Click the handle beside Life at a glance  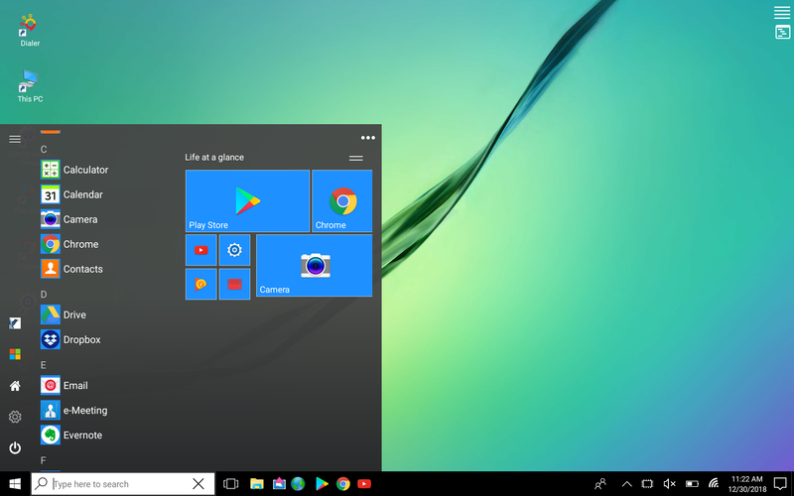point(356,158)
